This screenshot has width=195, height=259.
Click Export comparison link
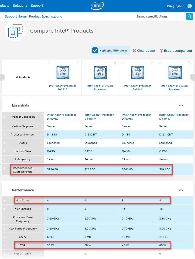point(178,51)
